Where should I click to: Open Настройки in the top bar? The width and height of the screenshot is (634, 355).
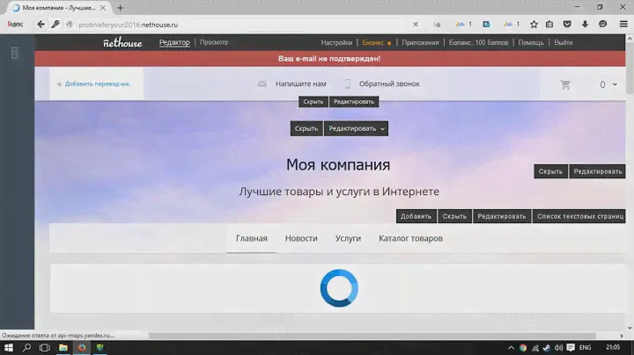coord(336,42)
